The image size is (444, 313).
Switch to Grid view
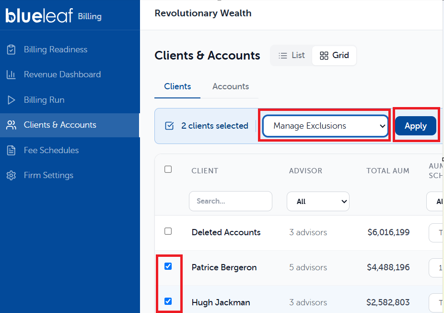click(x=334, y=55)
